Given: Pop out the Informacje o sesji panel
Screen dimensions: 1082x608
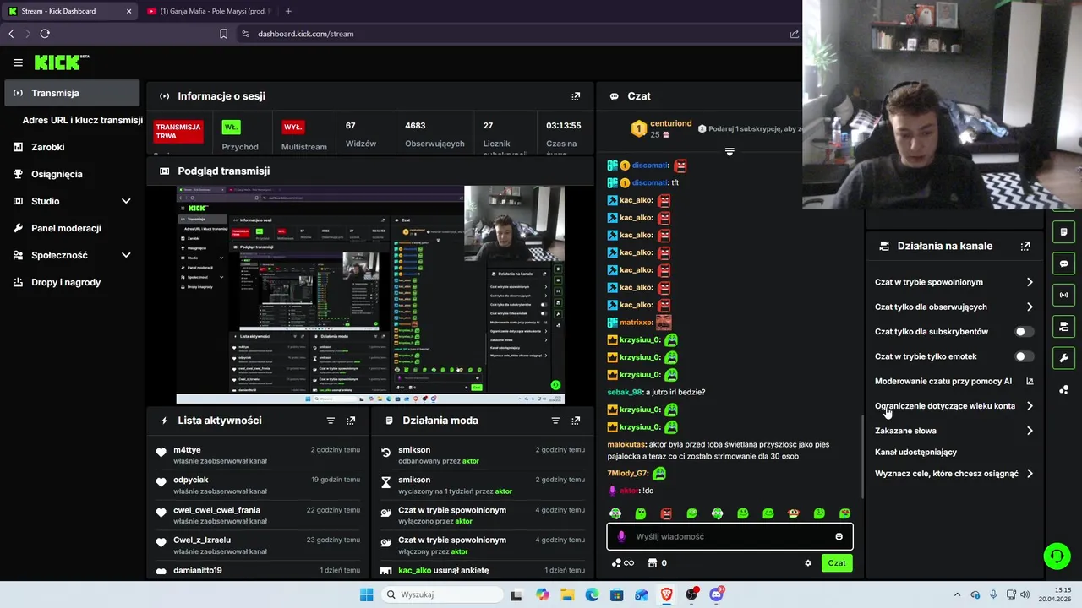Looking at the screenshot, I should coord(576,96).
